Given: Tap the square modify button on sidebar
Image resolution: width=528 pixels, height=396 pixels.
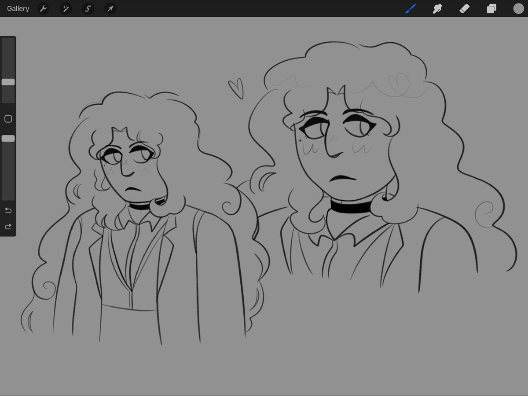Looking at the screenshot, I should pos(8,119).
